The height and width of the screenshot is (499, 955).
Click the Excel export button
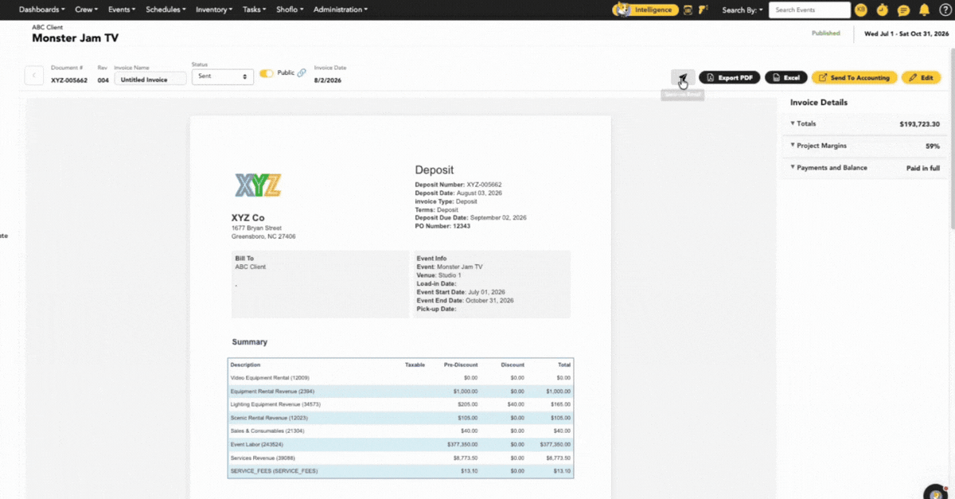pos(786,77)
